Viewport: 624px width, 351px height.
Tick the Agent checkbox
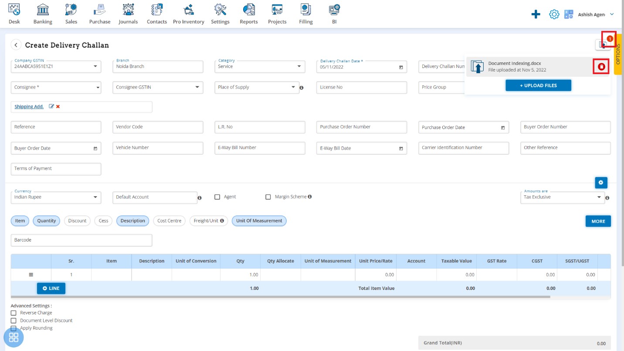coord(217,197)
